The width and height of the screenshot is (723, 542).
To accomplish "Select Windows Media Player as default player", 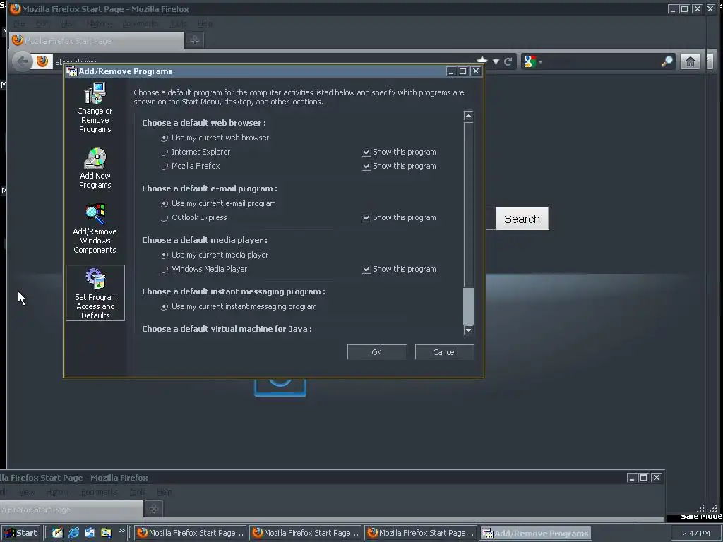I will 204,269.
